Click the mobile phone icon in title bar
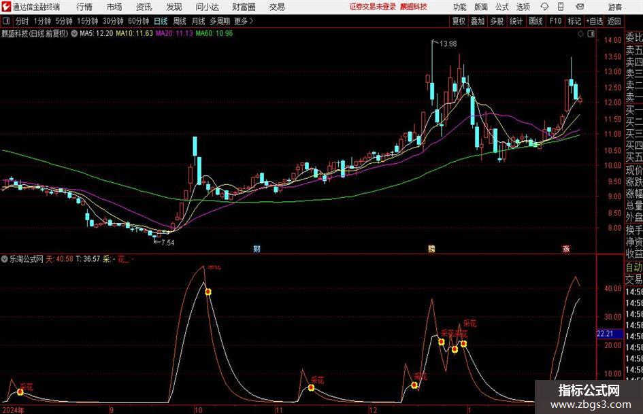This screenshot has width=643, height=414. pos(561,7)
